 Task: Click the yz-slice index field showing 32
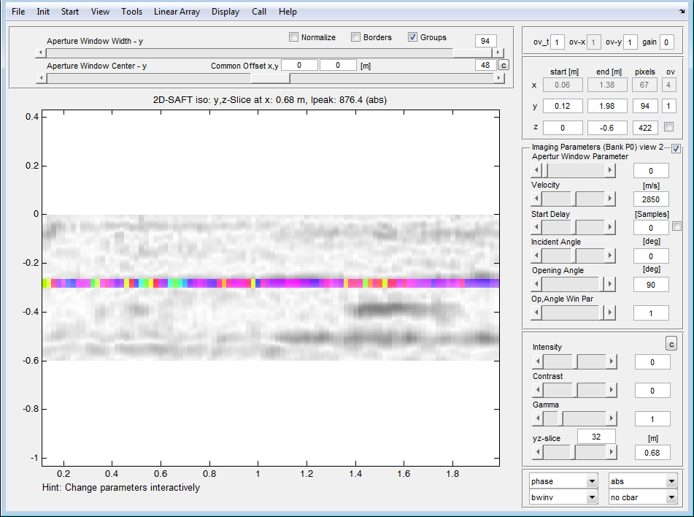click(x=596, y=437)
